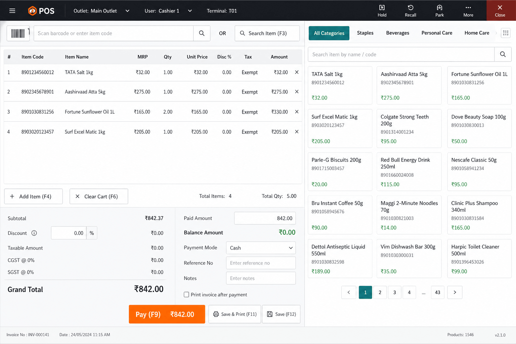This screenshot has width=516, height=344.
Task: Open the Payment Mode Cash dropdown
Action: click(261, 248)
